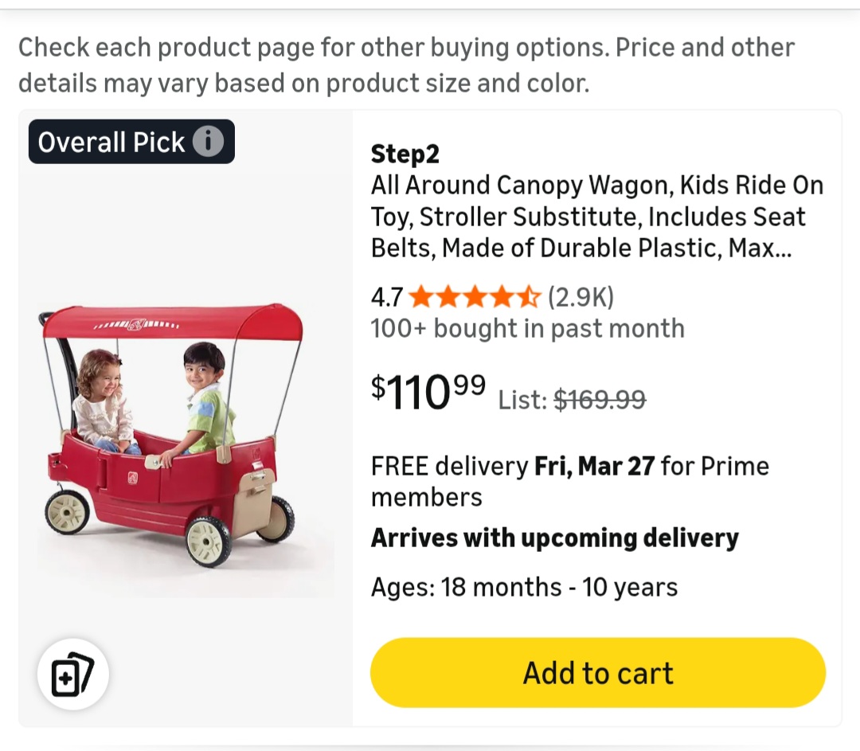Open the red wagon product photo
The image size is (860, 751).
pos(171,446)
